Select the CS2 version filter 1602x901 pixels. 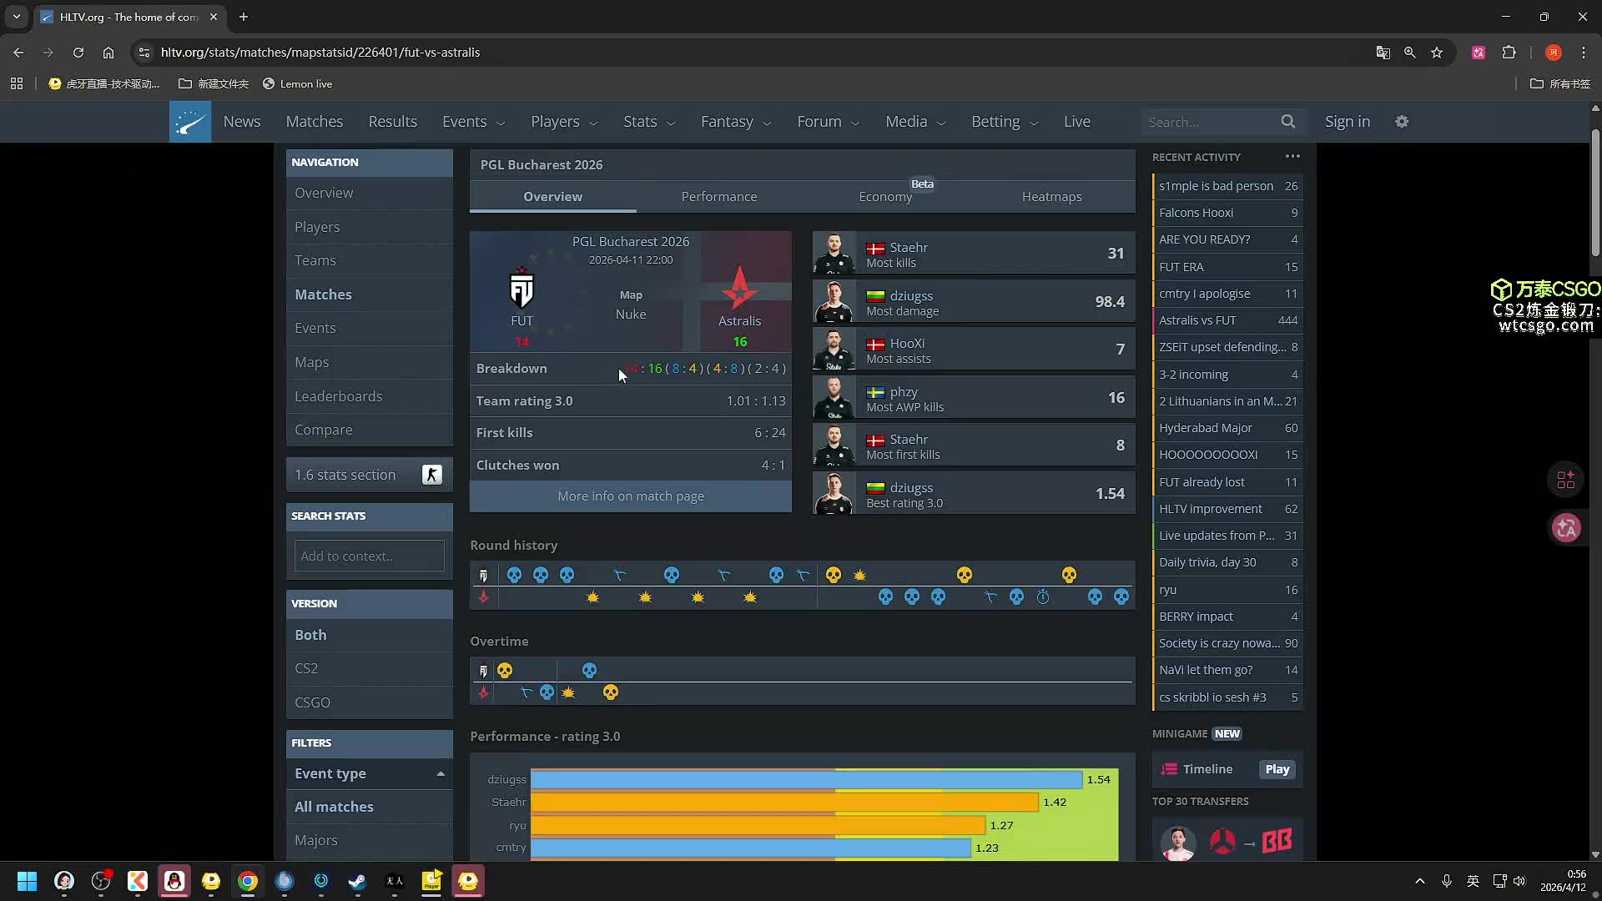click(306, 668)
